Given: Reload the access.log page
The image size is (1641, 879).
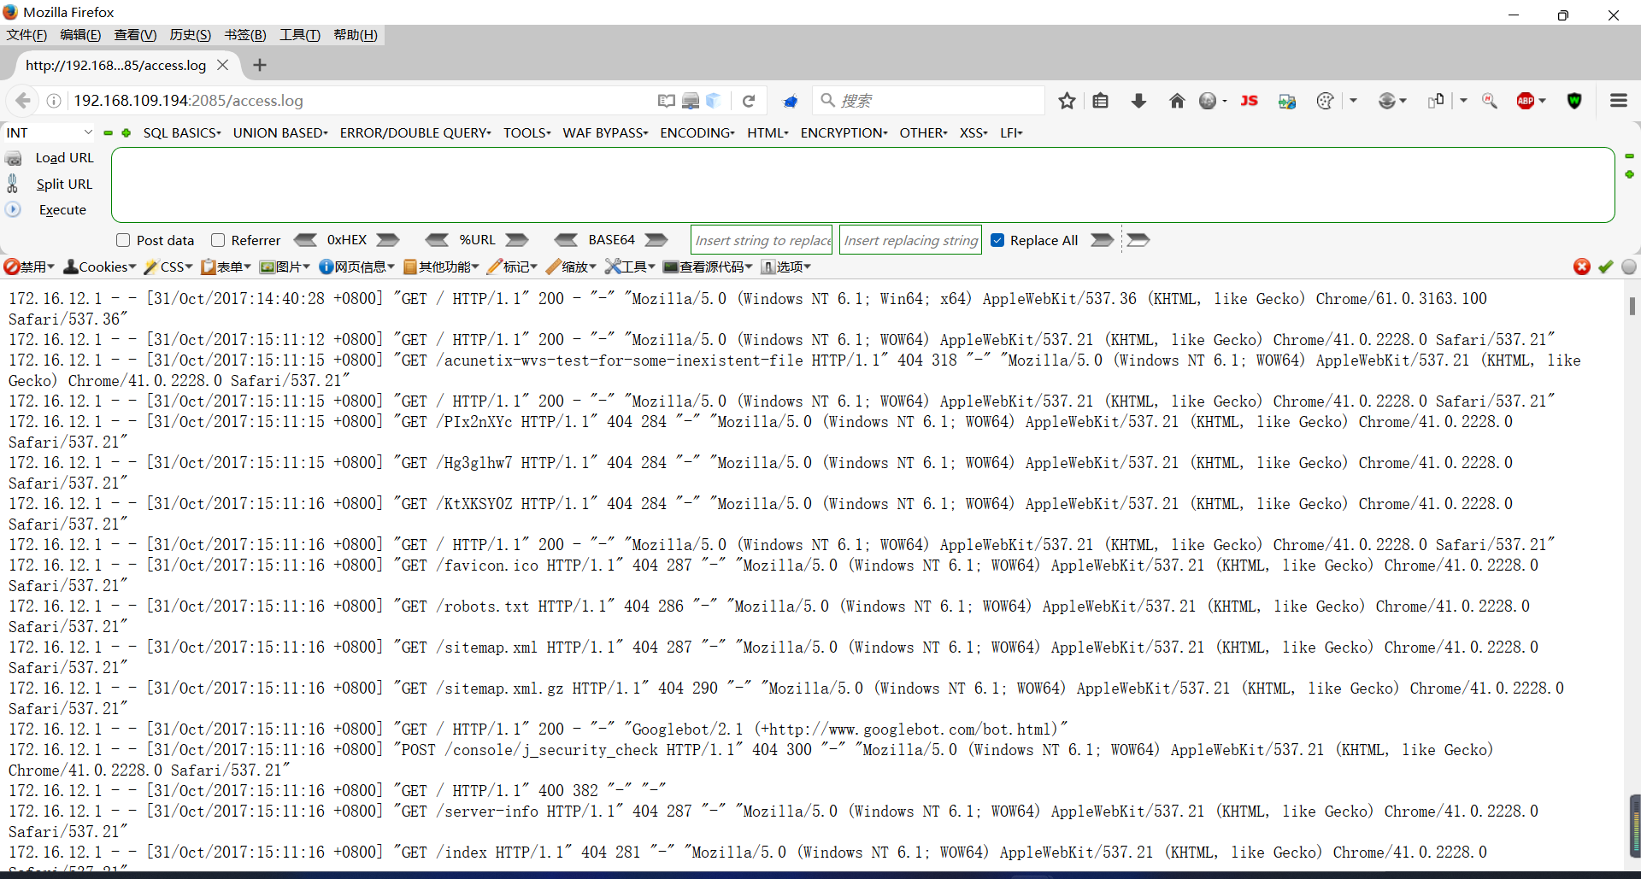Looking at the screenshot, I should point(749,100).
